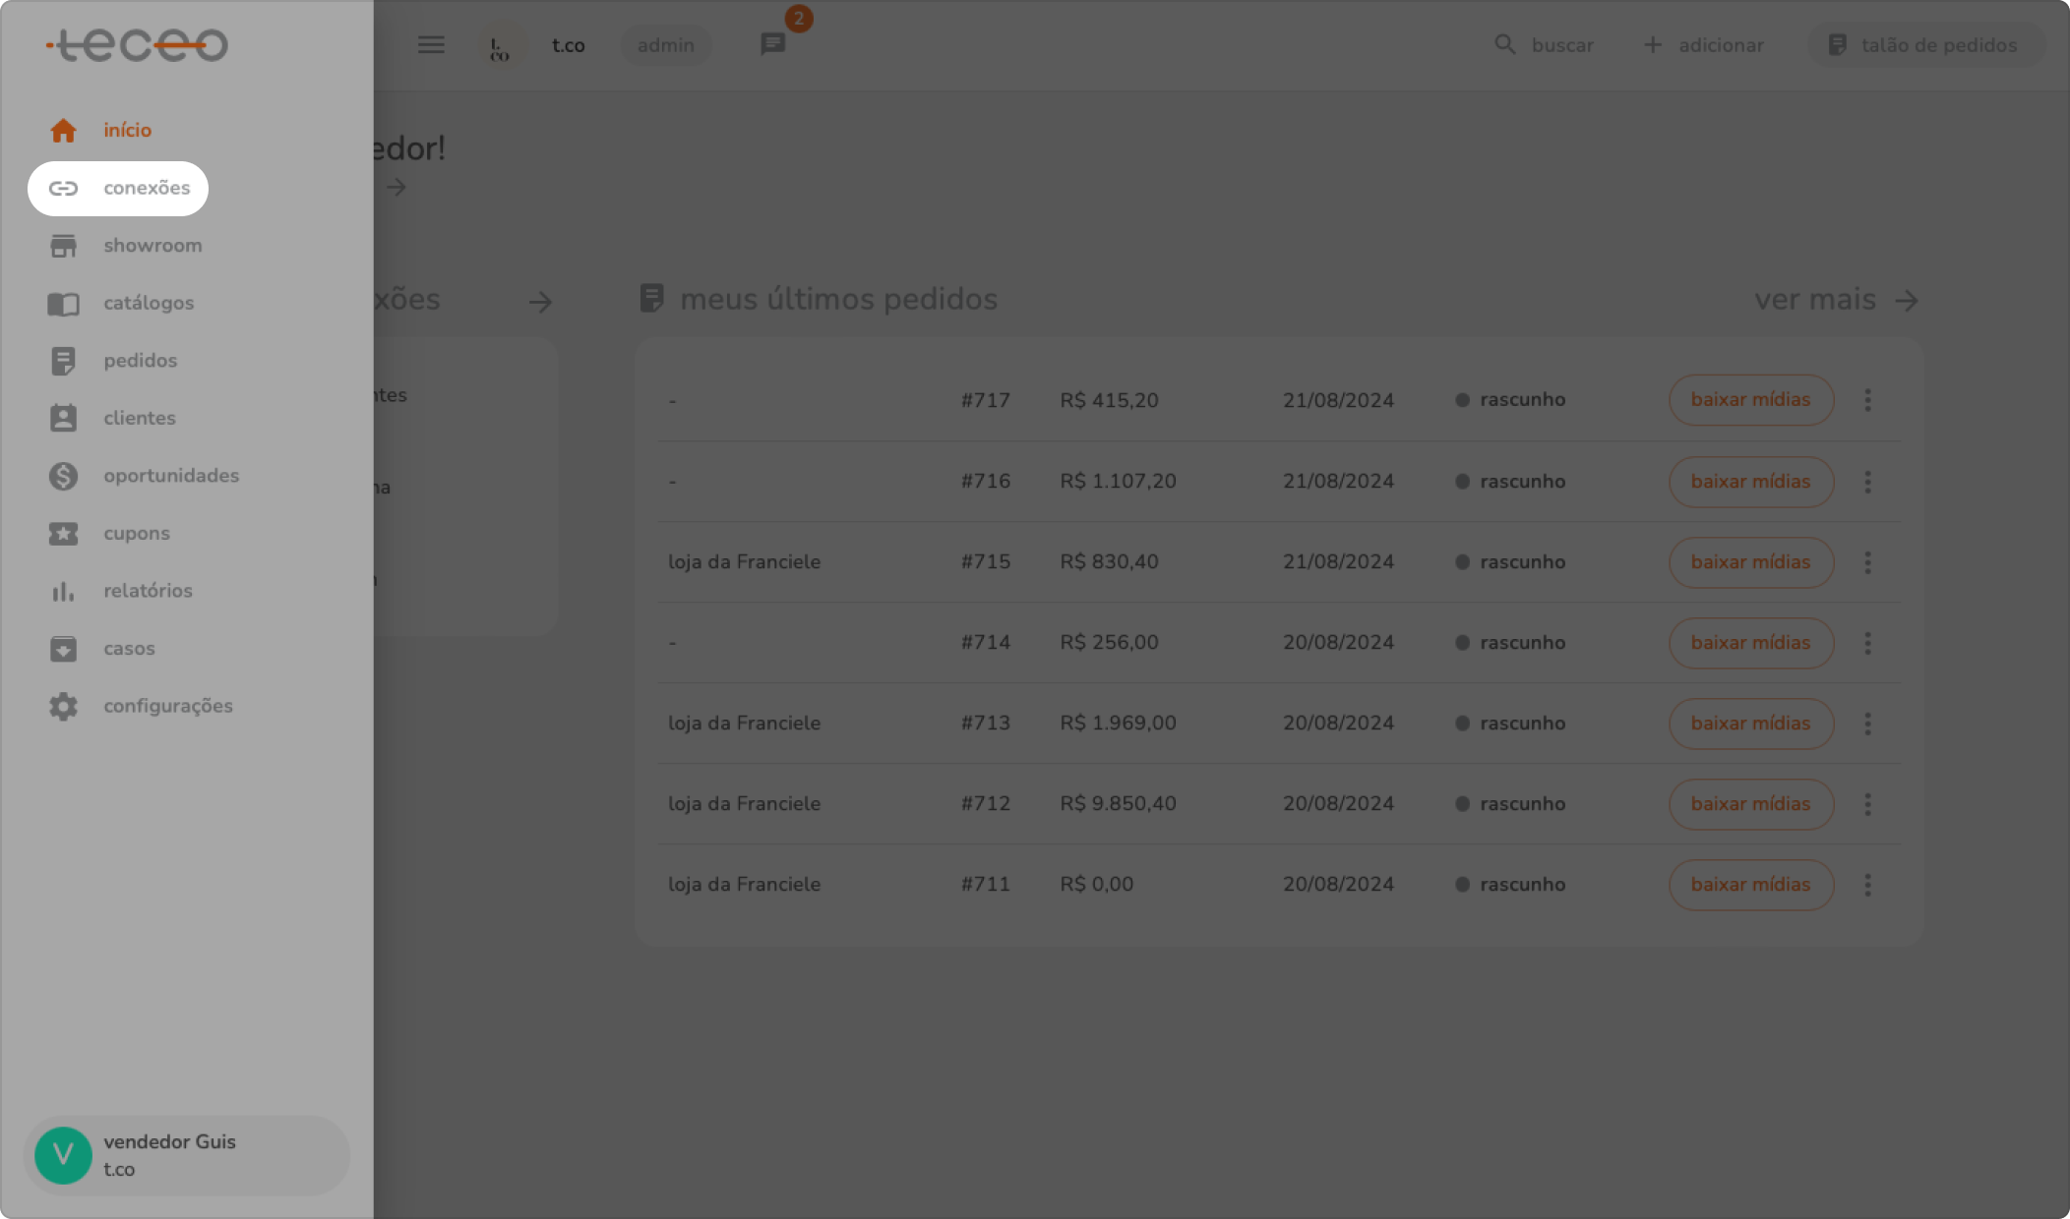Open the ver mais link
The image size is (2070, 1219).
coord(1836,300)
